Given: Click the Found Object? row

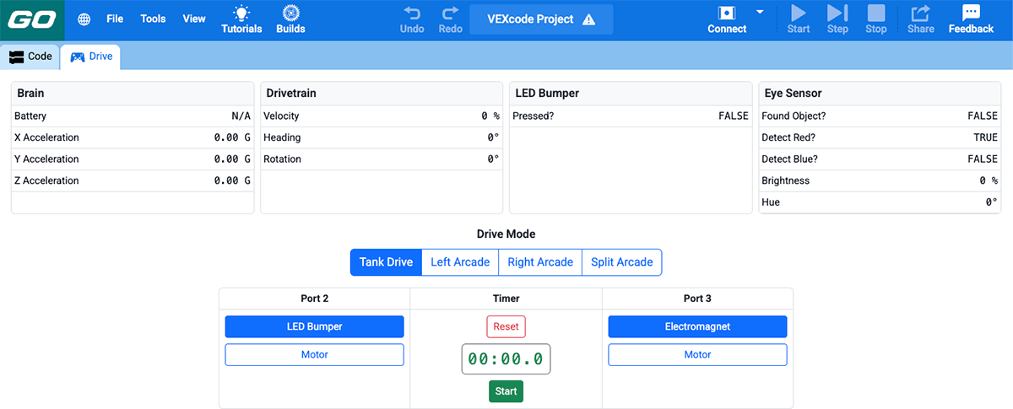Looking at the screenshot, I should [x=880, y=116].
